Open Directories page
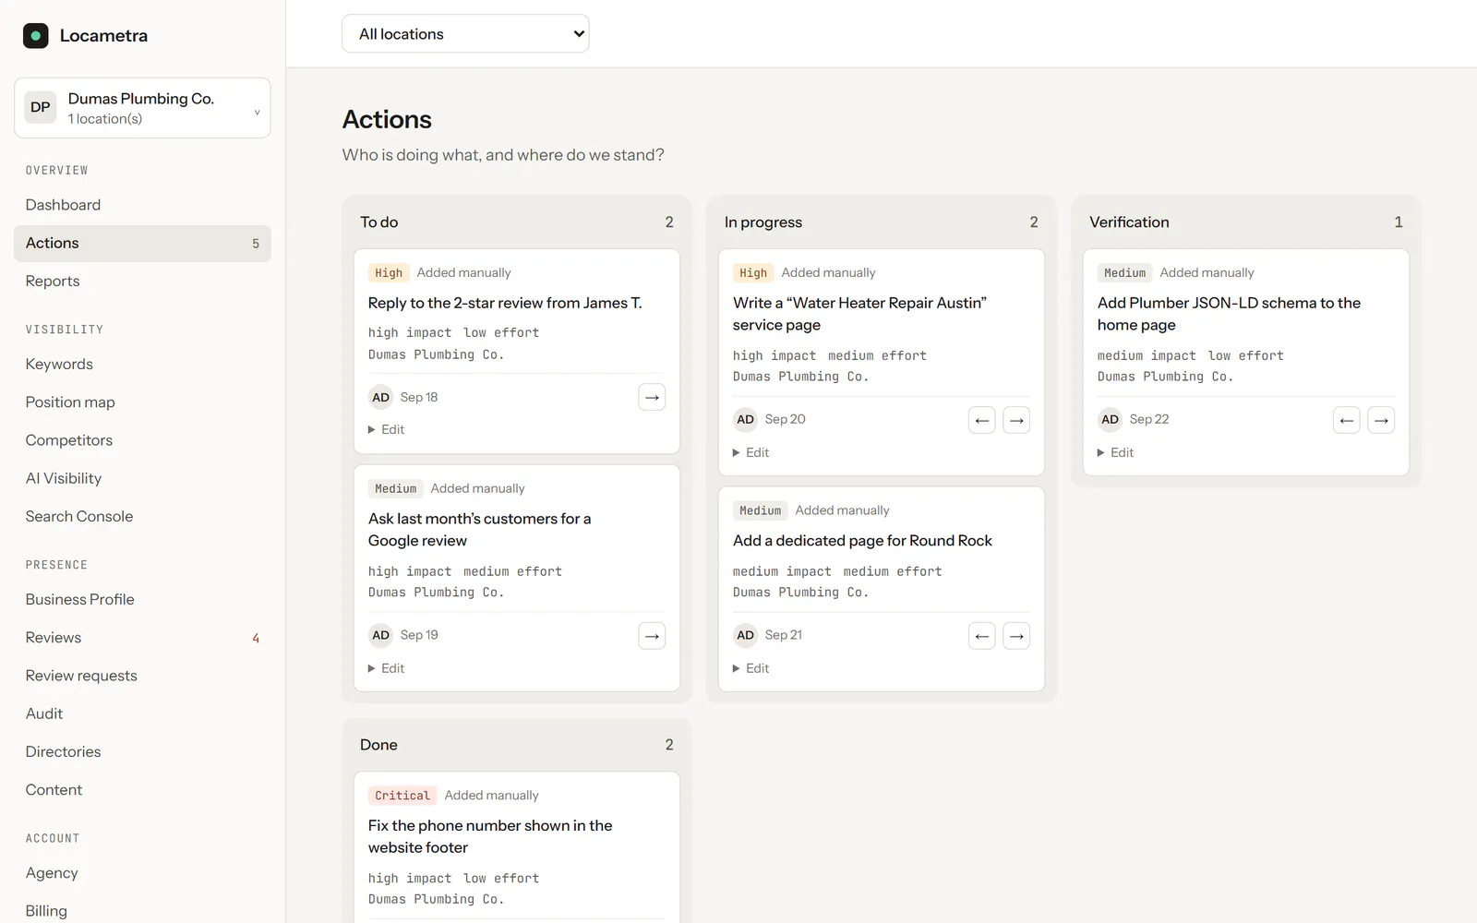1477x923 pixels. [x=142, y=752]
